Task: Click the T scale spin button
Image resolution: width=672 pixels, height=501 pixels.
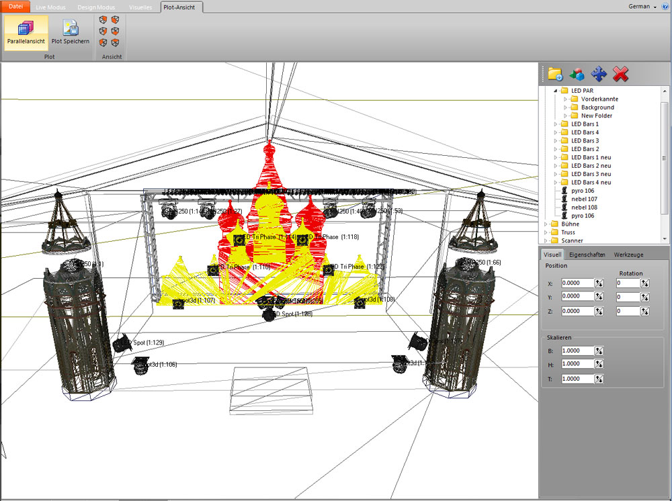Action: point(599,379)
